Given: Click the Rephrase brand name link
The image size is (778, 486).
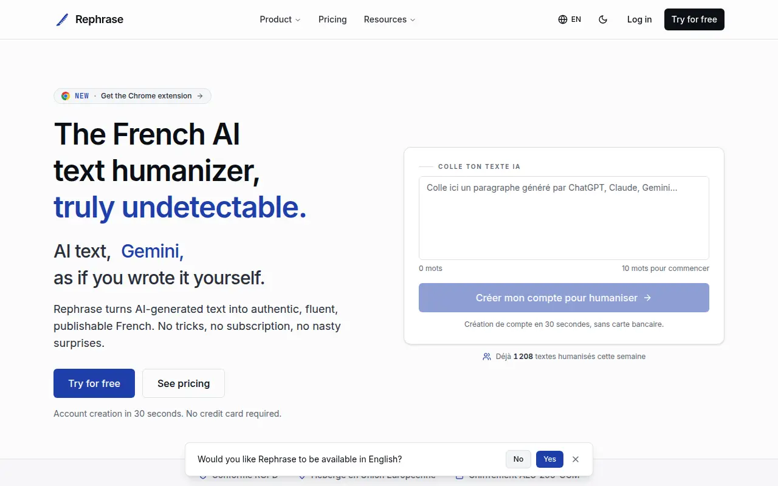Looking at the screenshot, I should tap(99, 19).
